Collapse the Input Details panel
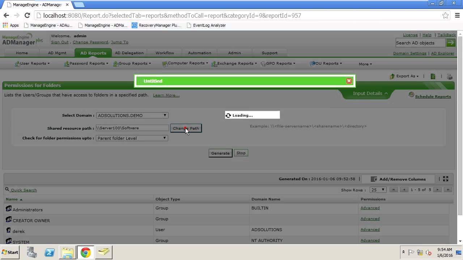Viewport: 463px width, 260px height. coord(370,93)
